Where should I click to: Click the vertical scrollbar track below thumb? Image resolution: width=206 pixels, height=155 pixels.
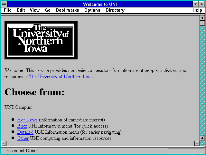[202, 81]
